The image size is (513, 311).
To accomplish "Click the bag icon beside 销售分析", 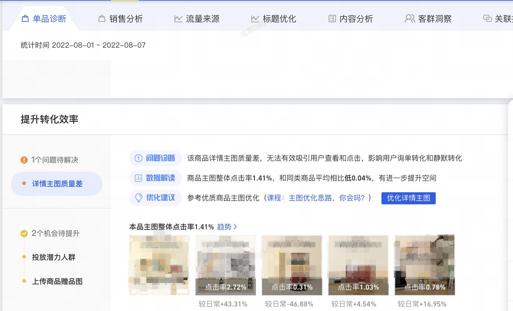I will click(102, 19).
